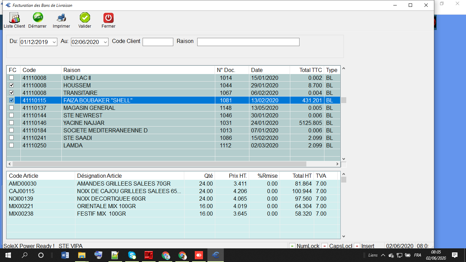Click down arrow of delivery list scrollbar
The image size is (466, 262).
pyautogui.click(x=344, y=159)
